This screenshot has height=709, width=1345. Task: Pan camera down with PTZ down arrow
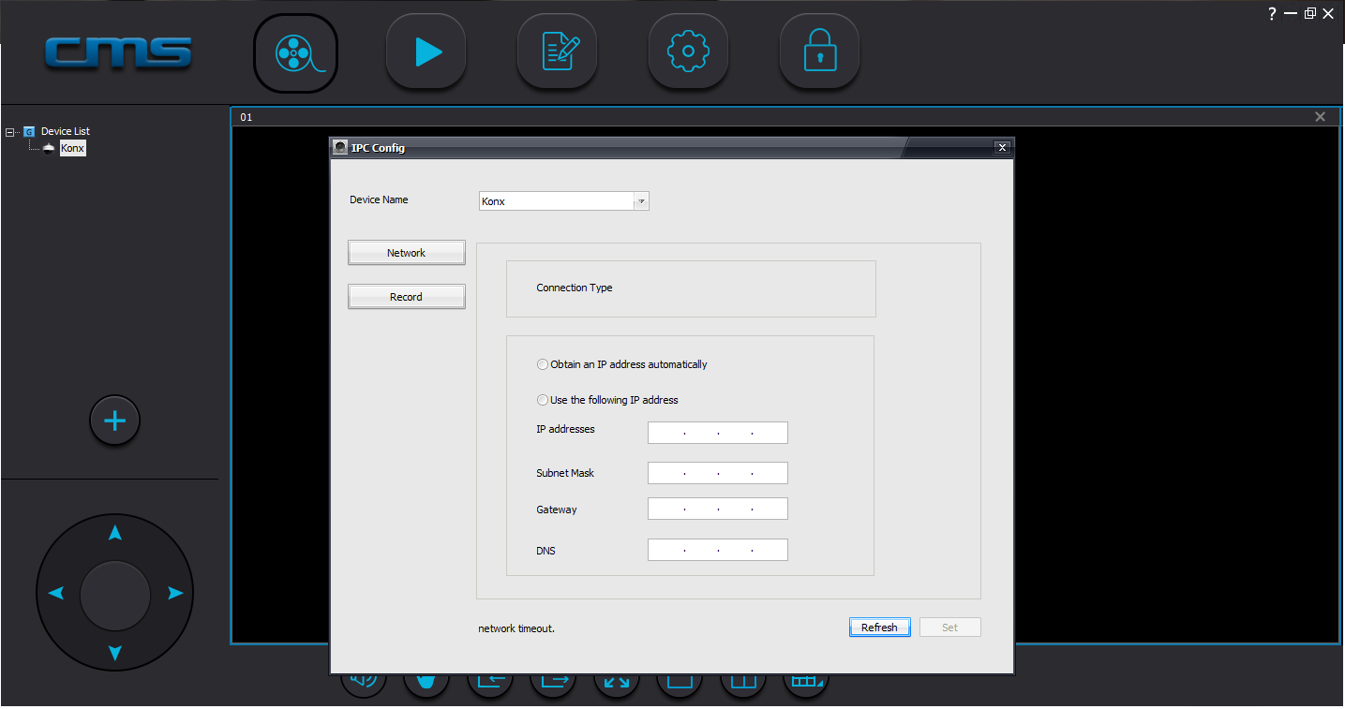(115, 653)
